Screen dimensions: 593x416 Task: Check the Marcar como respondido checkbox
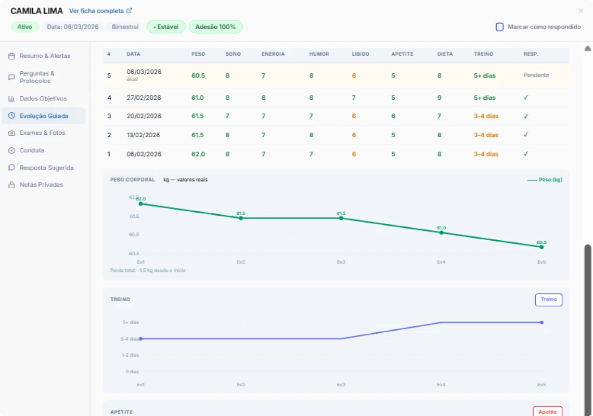(500, 27)
